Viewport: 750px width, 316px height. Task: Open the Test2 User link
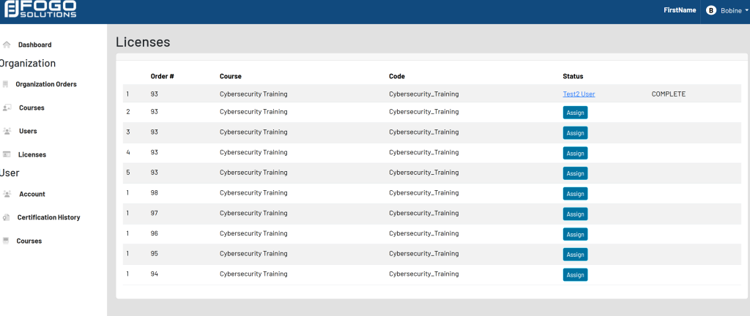[x=579, y=94]
